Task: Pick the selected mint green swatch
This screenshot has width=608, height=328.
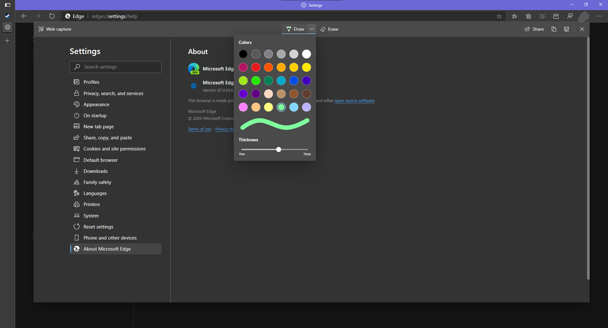Action: pyautogui.click(x=281, y=107)
